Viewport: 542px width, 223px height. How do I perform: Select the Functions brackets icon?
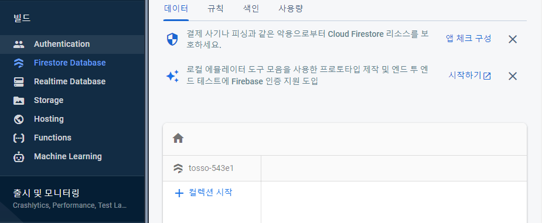coord(19,138)
